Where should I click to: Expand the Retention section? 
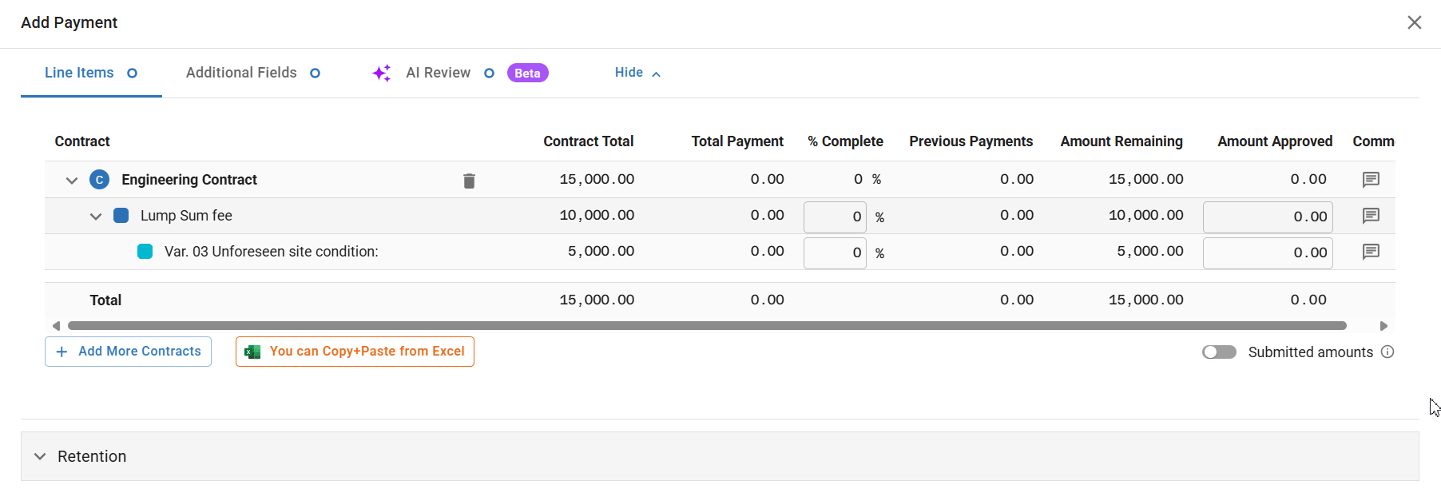click(x=40, y=456)
